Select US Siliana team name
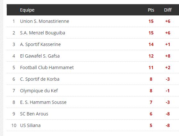This screenshot has width=179, height=136. tap(30, 125)
